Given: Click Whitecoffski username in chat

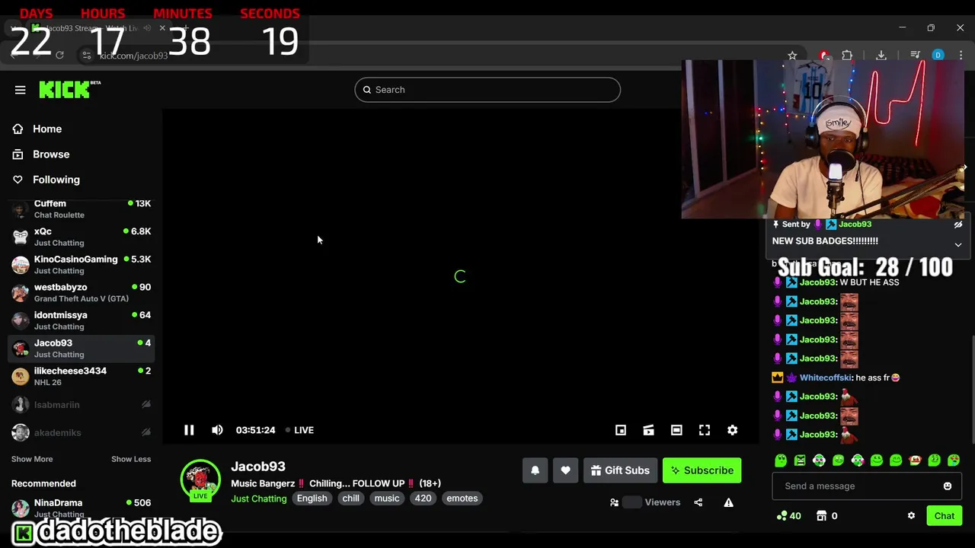Looking at the screenshot, I should [x=825, y=378].
